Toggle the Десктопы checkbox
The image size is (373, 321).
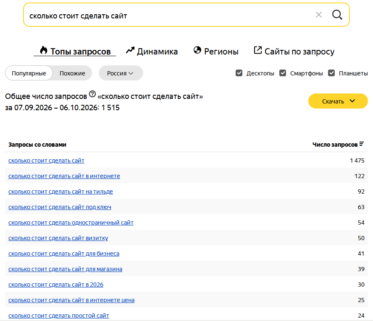coord(239,73)
